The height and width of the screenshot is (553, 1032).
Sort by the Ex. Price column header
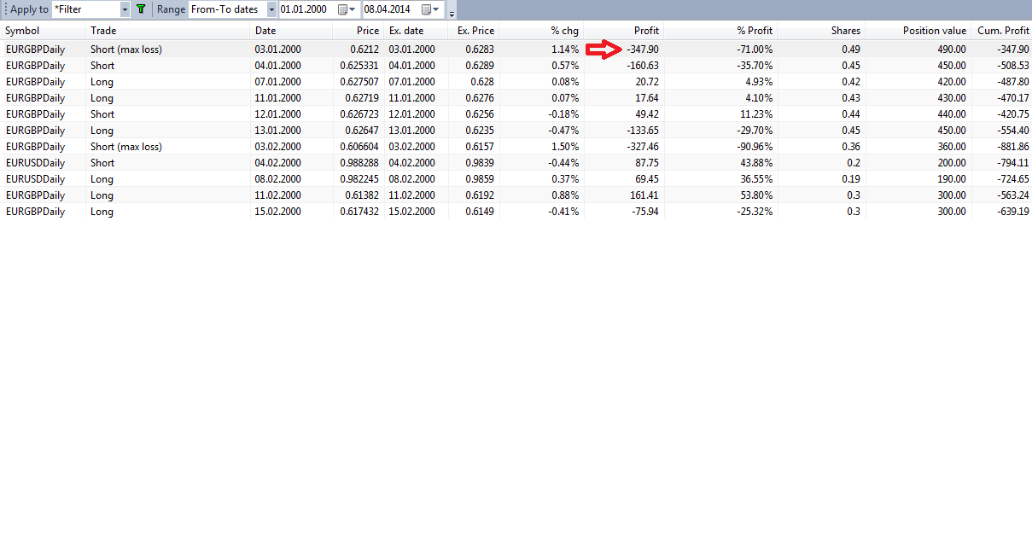473,31
